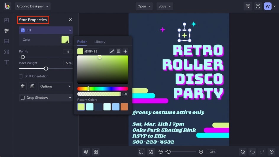Viewport: 279px width, 157px height.
Task: Expand the Drop Shadow section chevron
Action: tap(70, 97)
